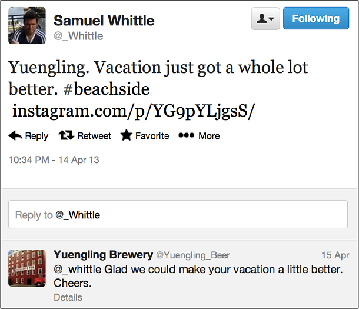This screenshot has height=309, width=359.
Task: Click the @Yuengling_Beer handle
Action: coord(192,255)
